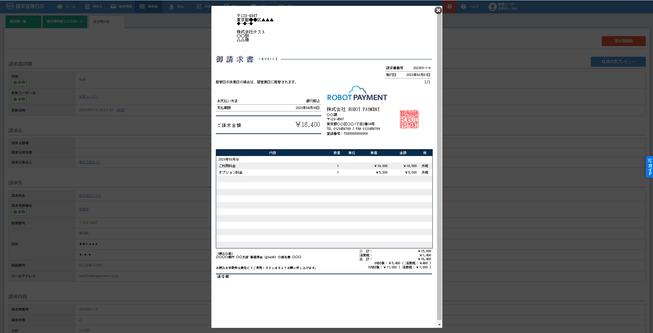Click the ヘルプ question mark icon
This screenshot has width=653, height=333.
pyautogui.click(x=463, y=7)
